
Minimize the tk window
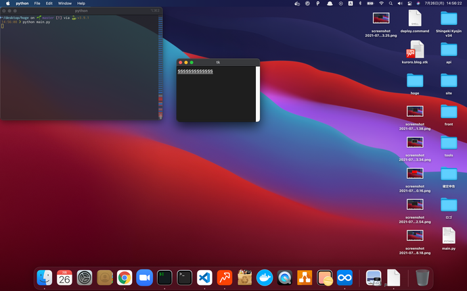click(186, 62)
